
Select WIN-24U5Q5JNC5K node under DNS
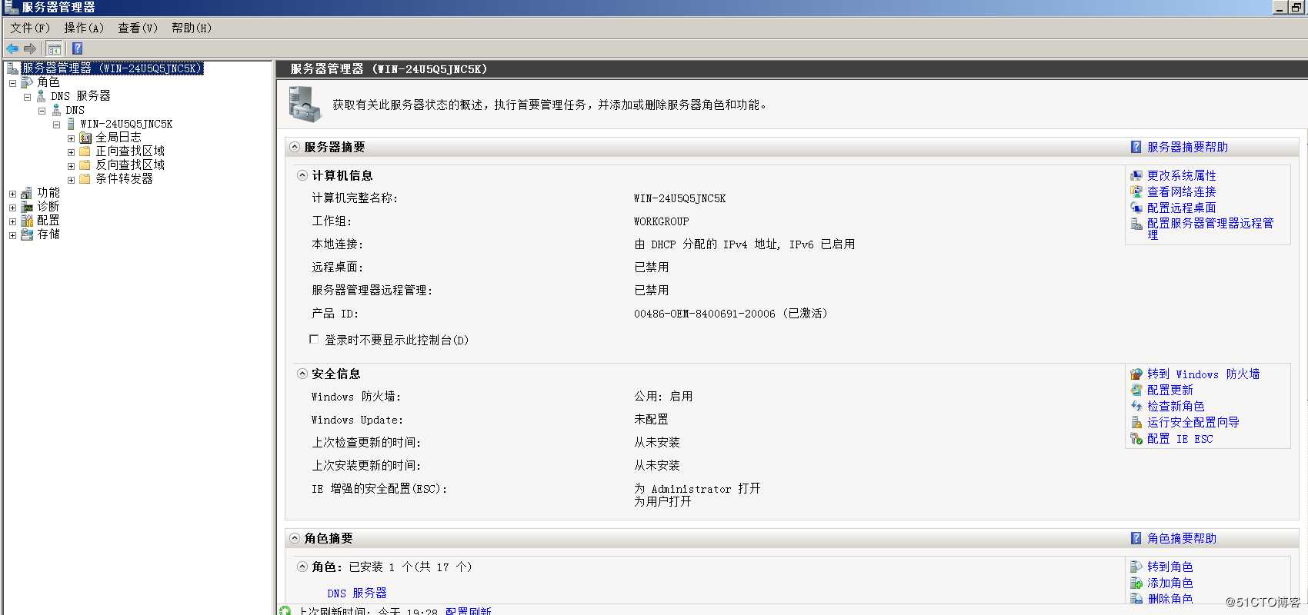point(126,124)
